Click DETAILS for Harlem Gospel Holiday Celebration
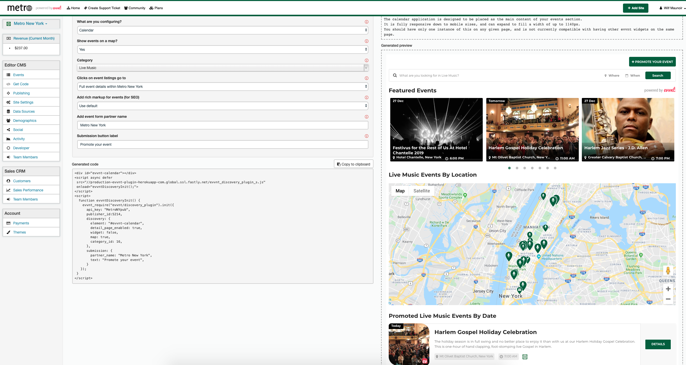This screenshot has width=686, height=365. 658,344
